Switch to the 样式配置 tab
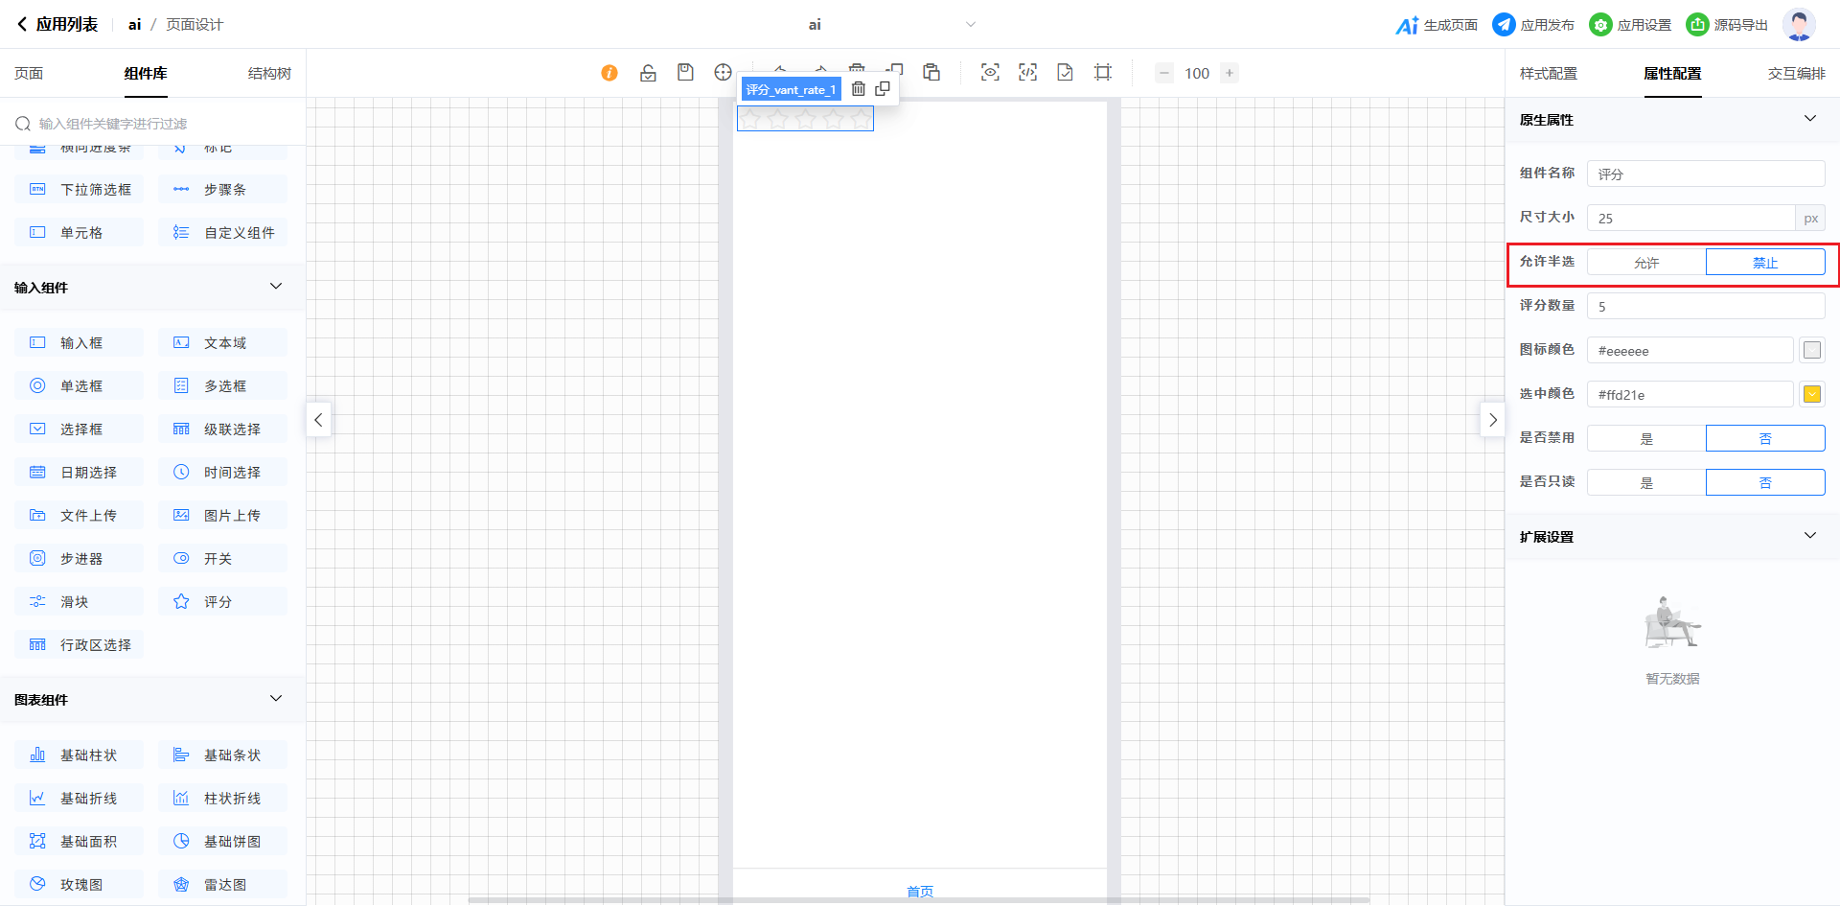 tap(1548, 74)
